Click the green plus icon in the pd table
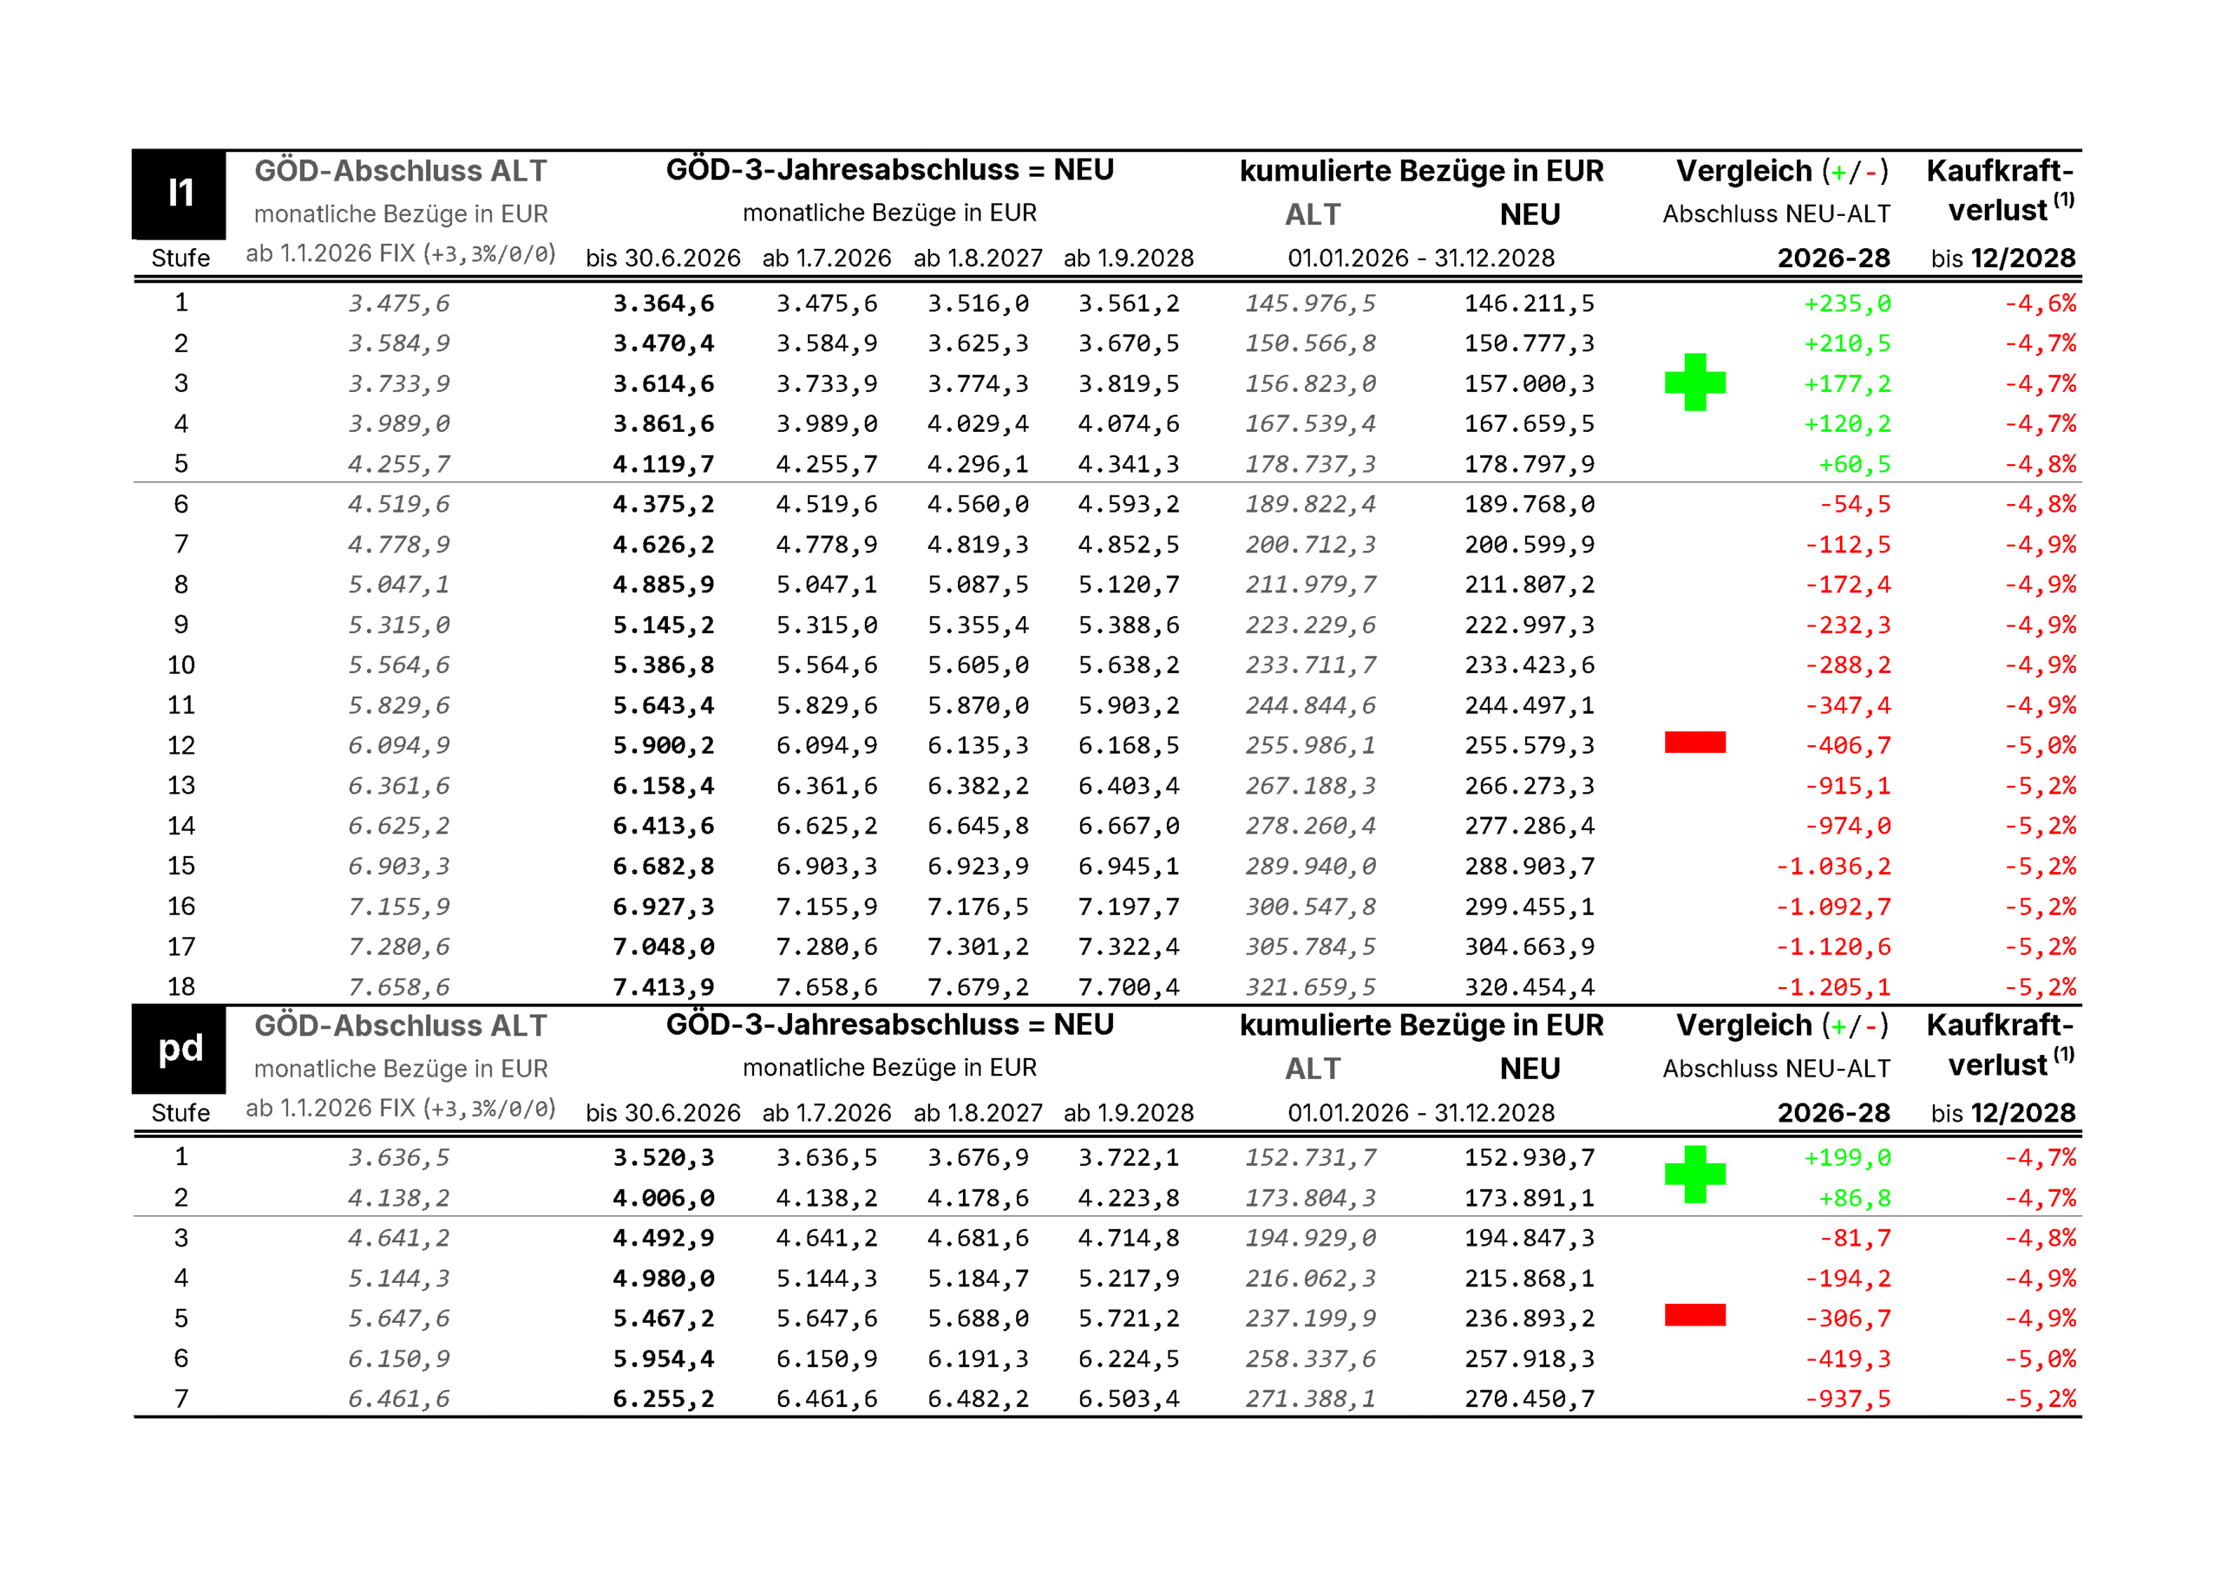 (1694, 1175)
